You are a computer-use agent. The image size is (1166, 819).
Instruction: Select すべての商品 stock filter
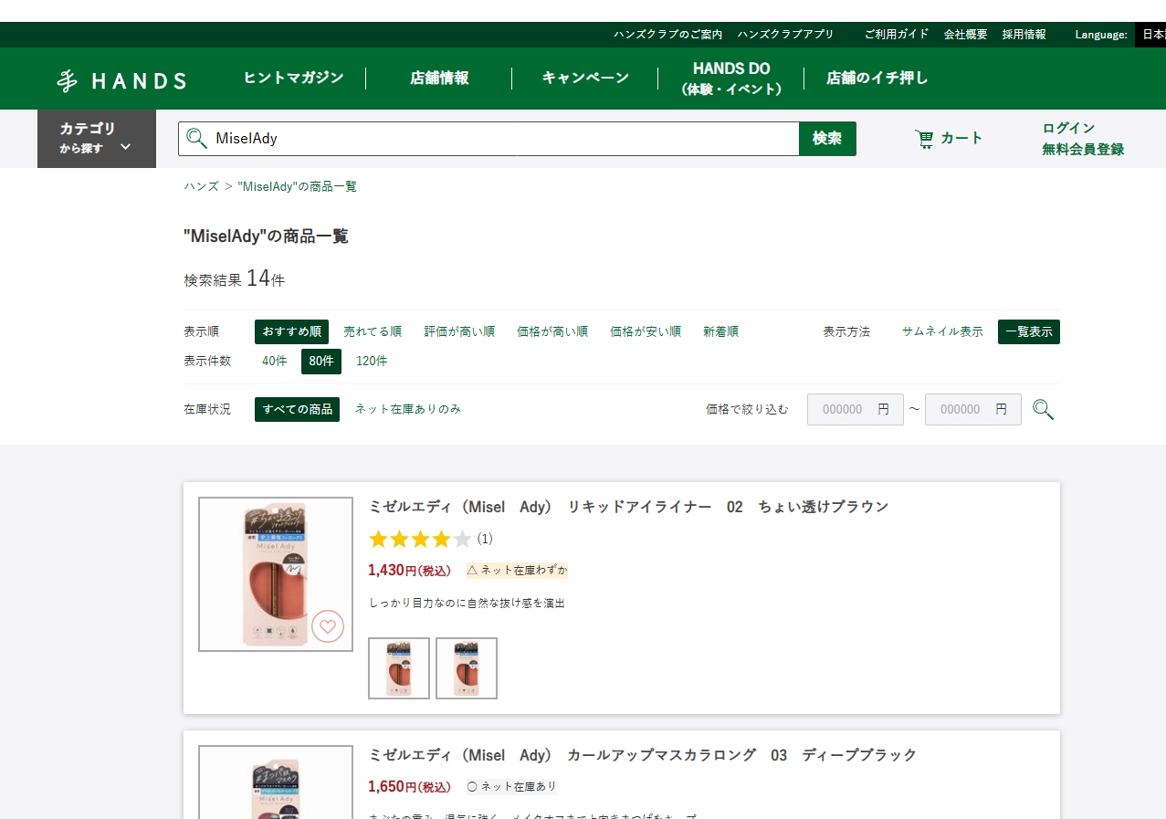click(297, 409)
